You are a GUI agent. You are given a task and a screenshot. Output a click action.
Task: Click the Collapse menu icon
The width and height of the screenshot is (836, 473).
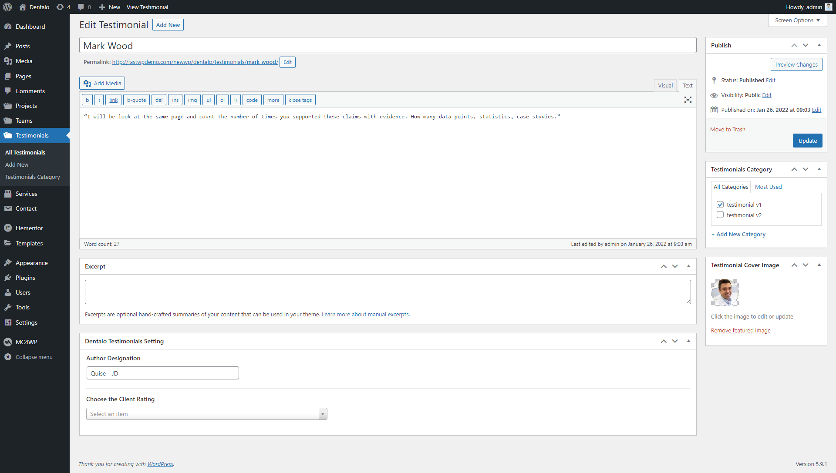pyautogui.click(x=8, y=357)
